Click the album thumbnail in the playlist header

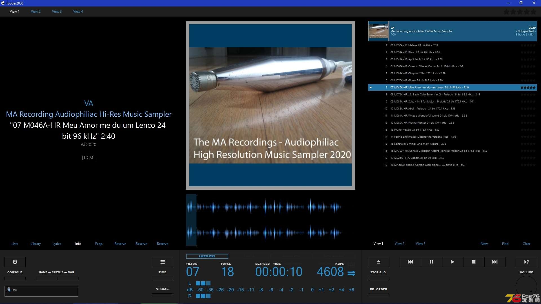click(x=378, y=31)
